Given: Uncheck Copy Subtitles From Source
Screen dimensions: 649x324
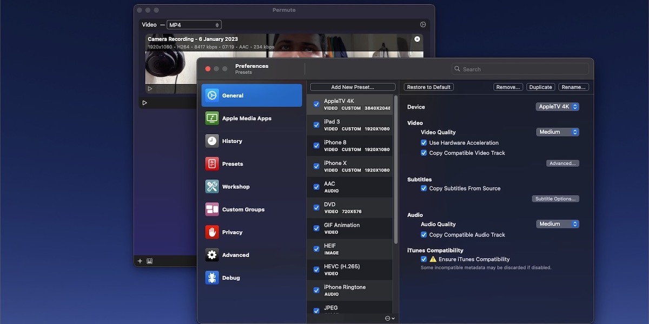Looking at the screenshot, I should 424,188.
